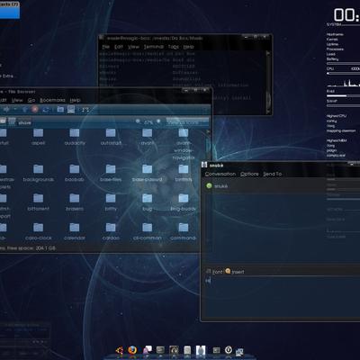Open the Terminal menu in terminal window
The width and height of the screenshot is (360, 360).
coord(154,47)
